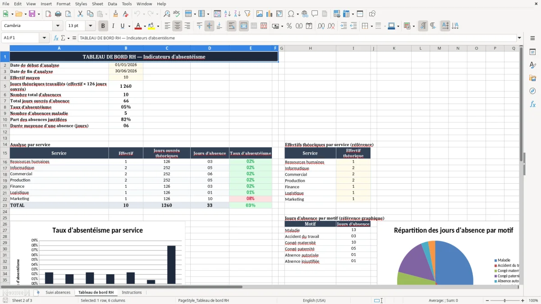The width and height of the screenshot is (541, 304).
Task: Switch to Suivi absences sheet tab
Action: pyautogui.click(x=58, y=293)
